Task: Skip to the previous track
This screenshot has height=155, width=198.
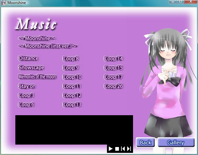Action: tap(123, 149)
